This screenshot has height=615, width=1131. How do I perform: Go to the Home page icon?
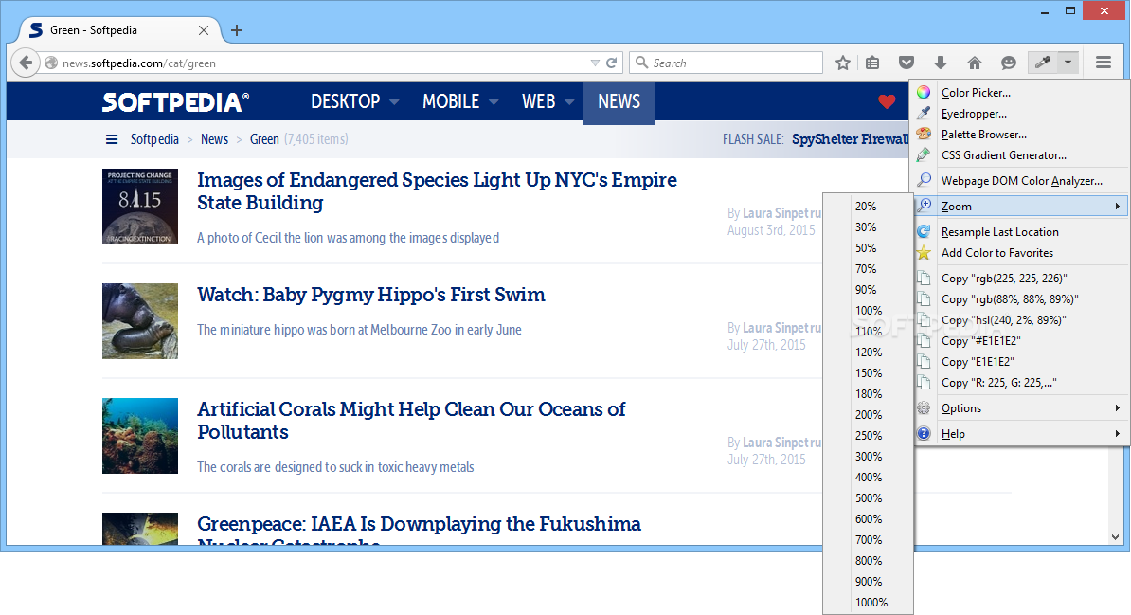pyautogui.click(x=975, y=63)
